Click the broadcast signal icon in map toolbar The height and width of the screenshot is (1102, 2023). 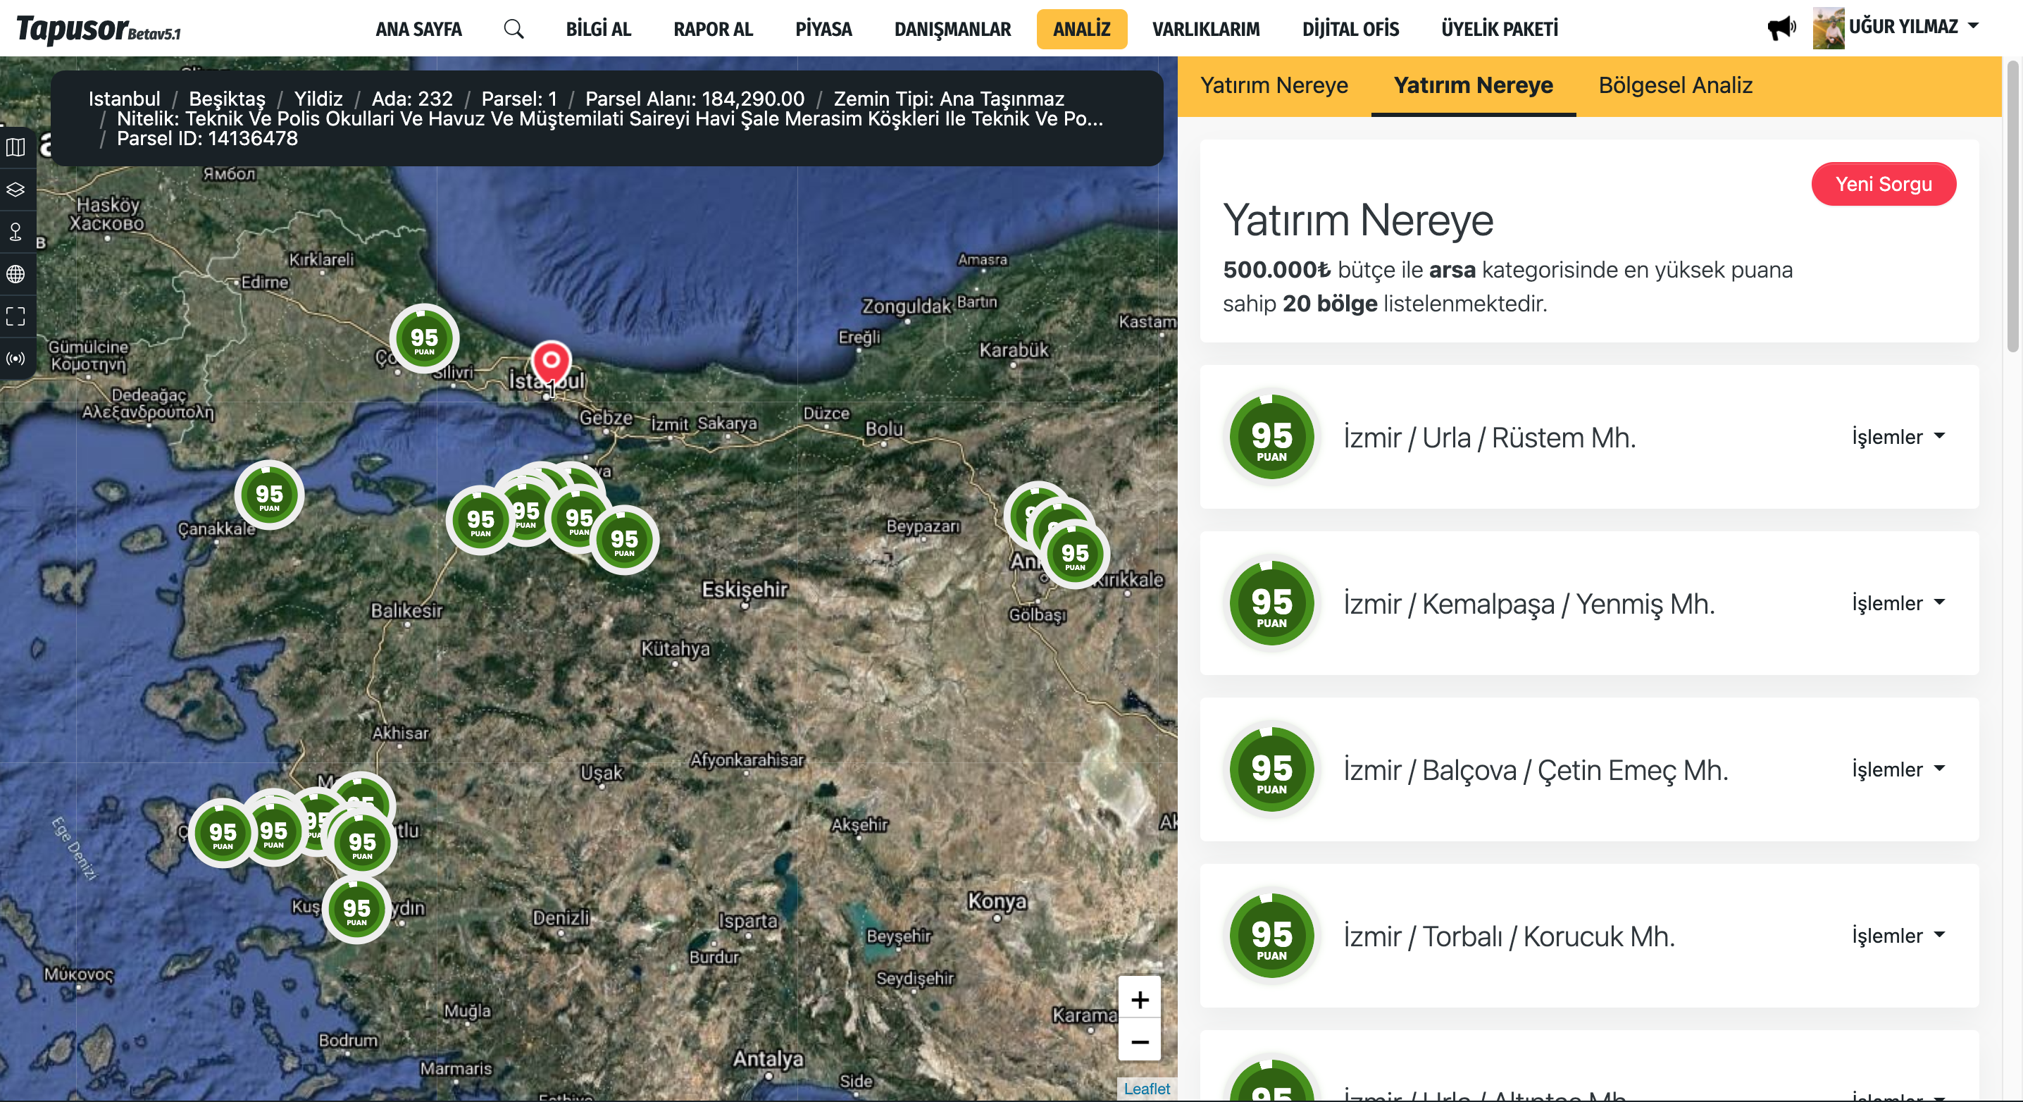click(x=15, y=359)
